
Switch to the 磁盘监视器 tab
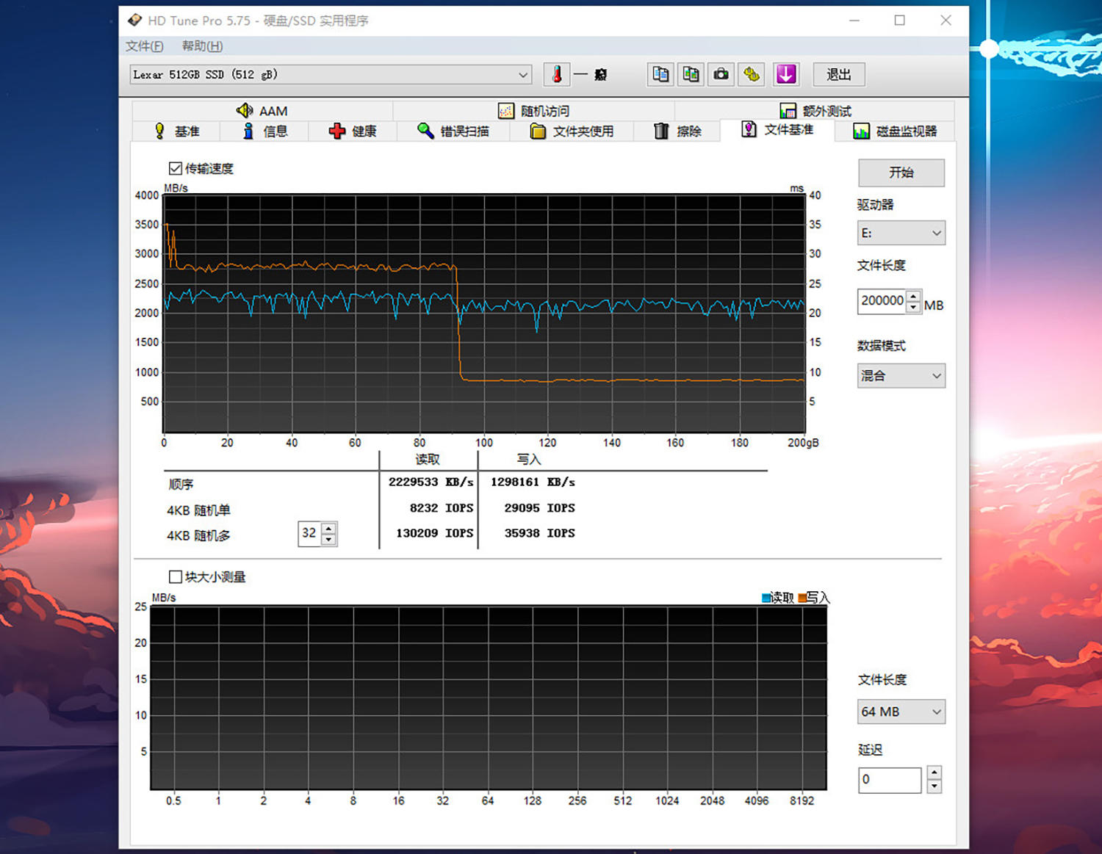coord(895,131)
